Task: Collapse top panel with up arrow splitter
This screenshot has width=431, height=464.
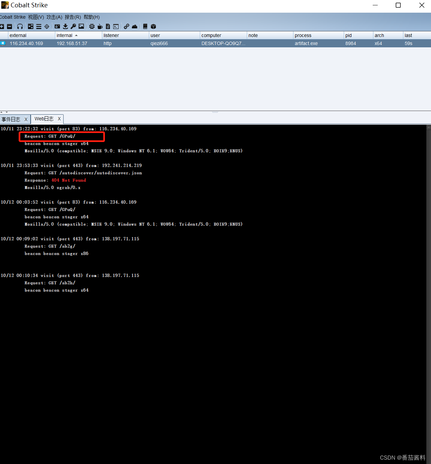Action: coord(2,112)
